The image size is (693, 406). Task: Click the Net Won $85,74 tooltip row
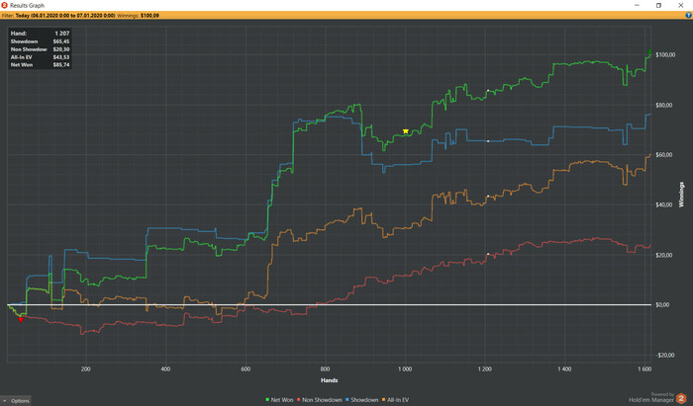point(40,65)
